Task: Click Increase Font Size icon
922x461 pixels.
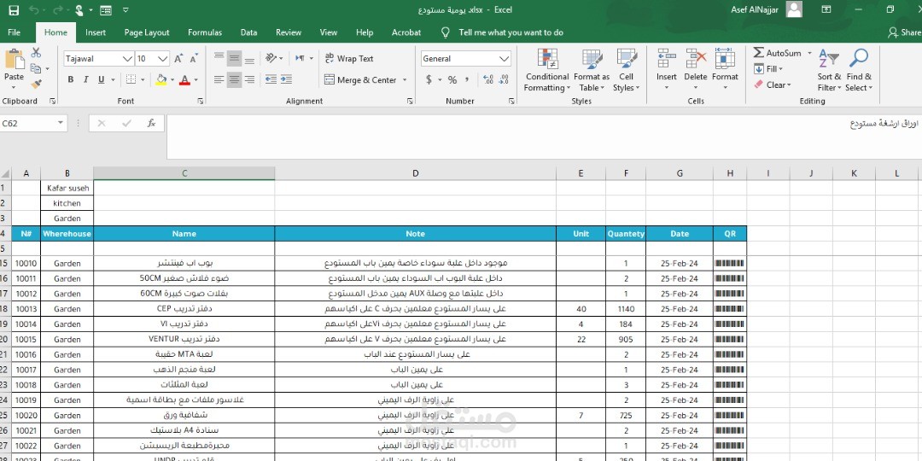Action: 178,59
